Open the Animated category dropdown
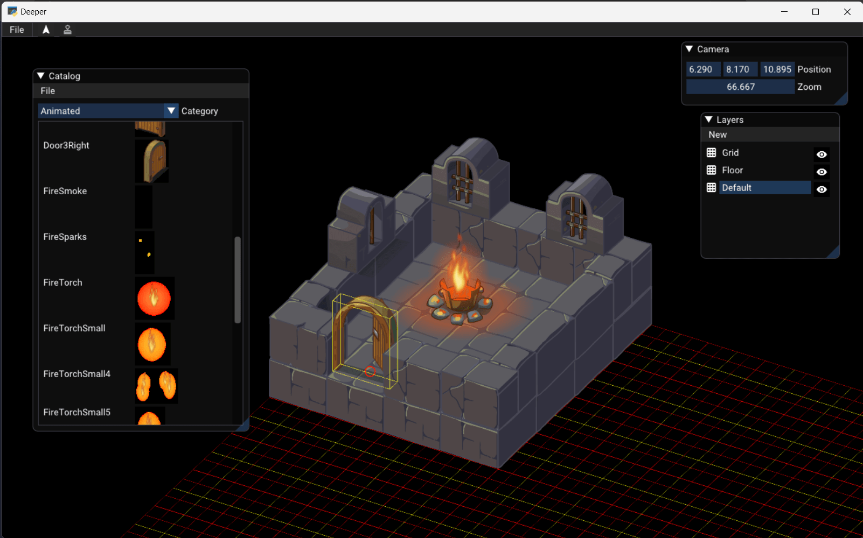 (x=171, y=110)
